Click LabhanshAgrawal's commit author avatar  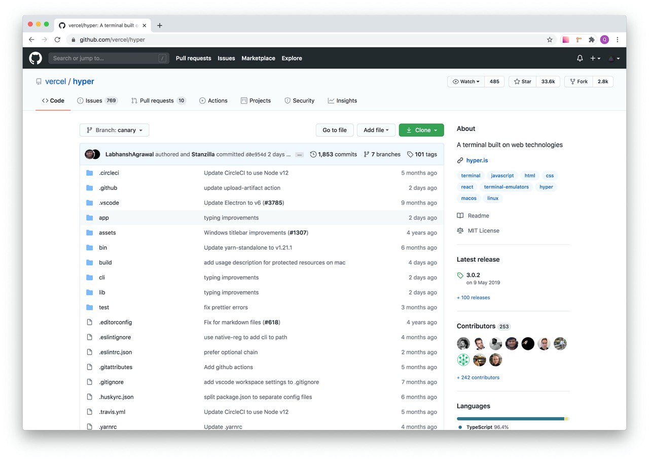pos(90,154)
